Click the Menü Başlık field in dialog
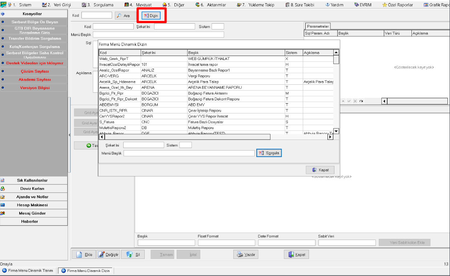 tap(189, 153)
